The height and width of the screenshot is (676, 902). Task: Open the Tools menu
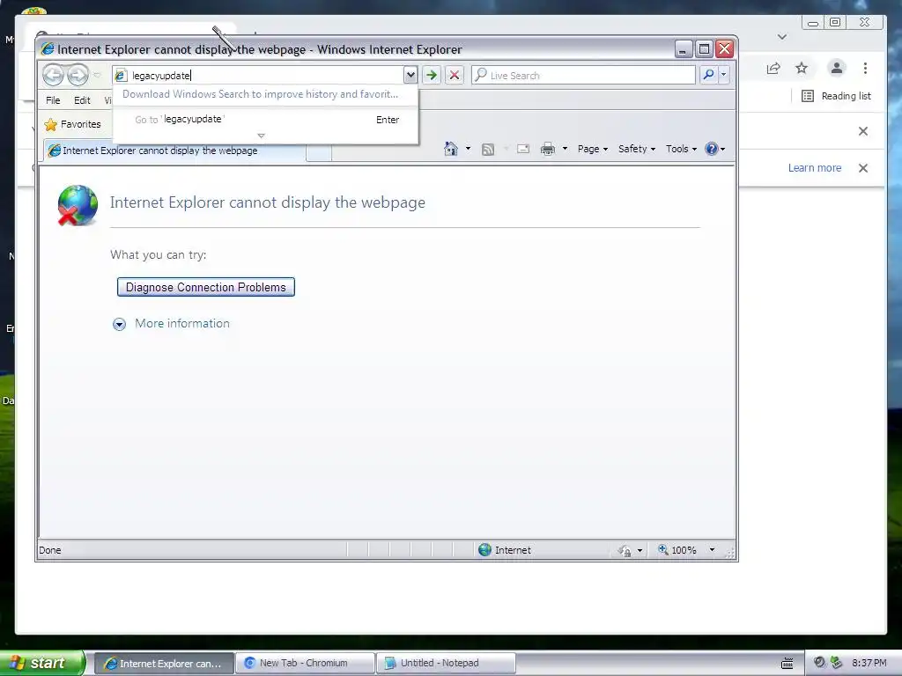tap(681, 149)
